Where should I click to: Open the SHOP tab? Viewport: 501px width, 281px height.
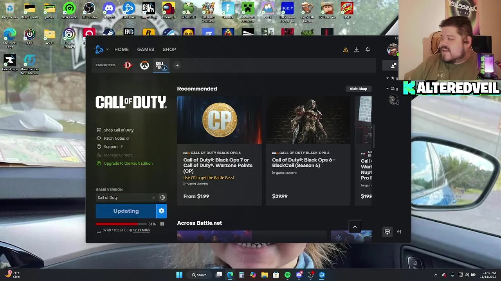[169, 50]
